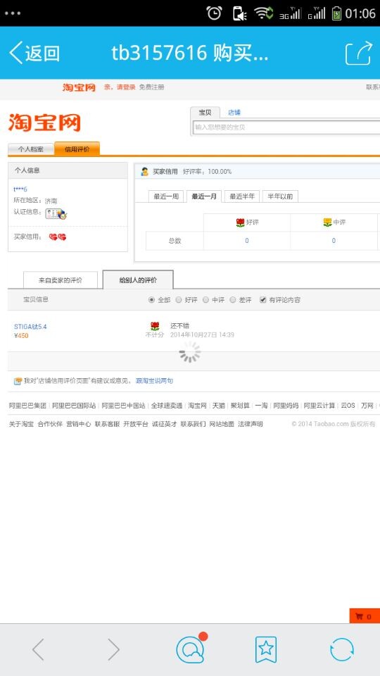This screenshot has width=380, height=676.
Task: Select the 全部 radio button
Action: point(151,300)
